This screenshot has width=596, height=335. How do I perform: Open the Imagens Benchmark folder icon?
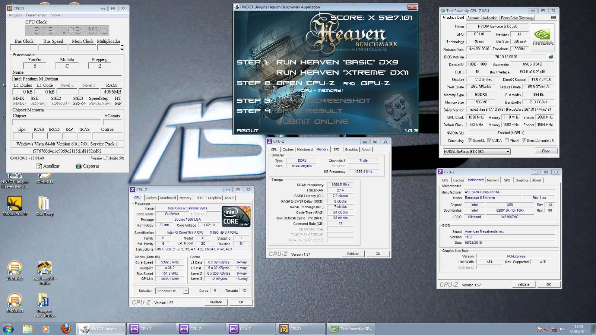click(x=44, y=305)
